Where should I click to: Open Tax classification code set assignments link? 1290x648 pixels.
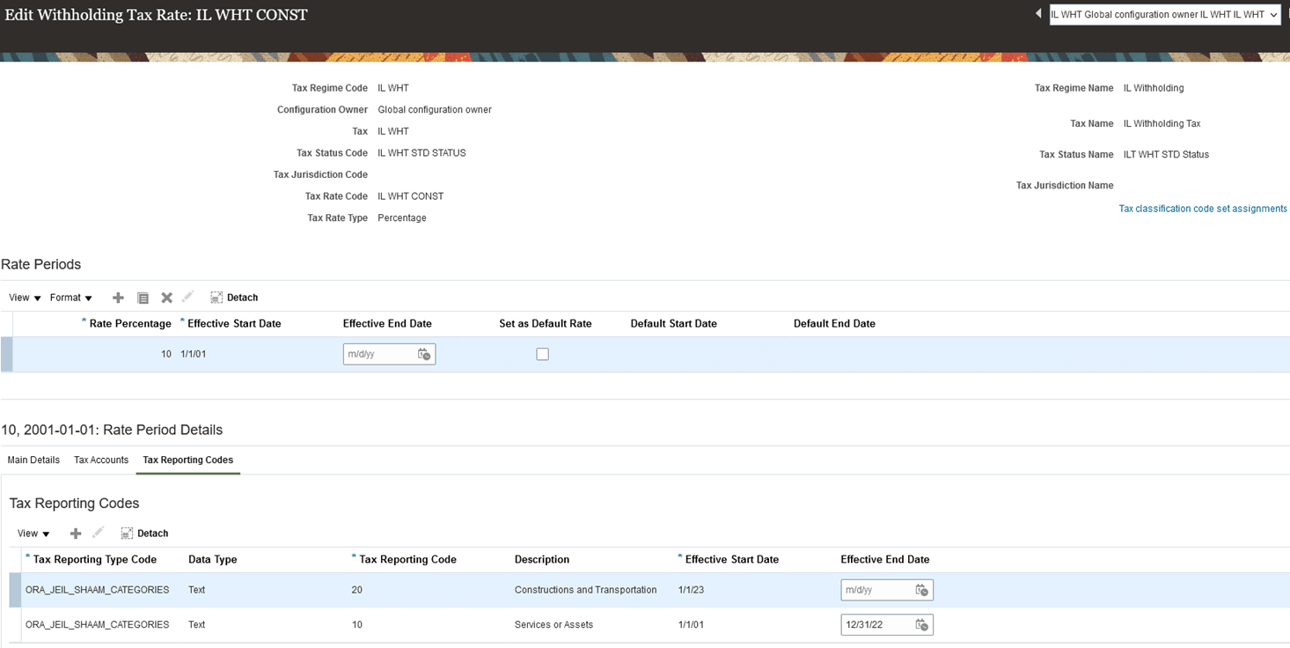click(1202, 208)
